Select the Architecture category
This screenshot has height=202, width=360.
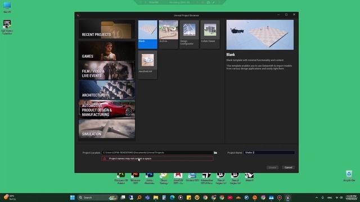pyautogui.click(x=107, y=90)
